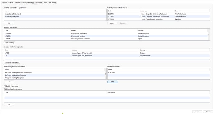Image resolution: width=214 pixels, height=114 pixels.
Task: Select the SCOAMS branch row
Action: [x=158, y=17]
